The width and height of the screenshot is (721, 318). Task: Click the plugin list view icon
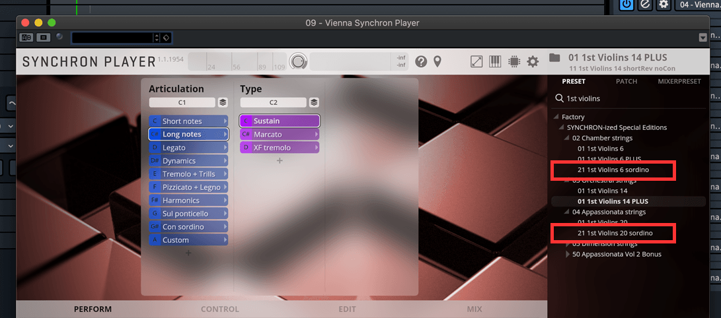coord(43,38)
